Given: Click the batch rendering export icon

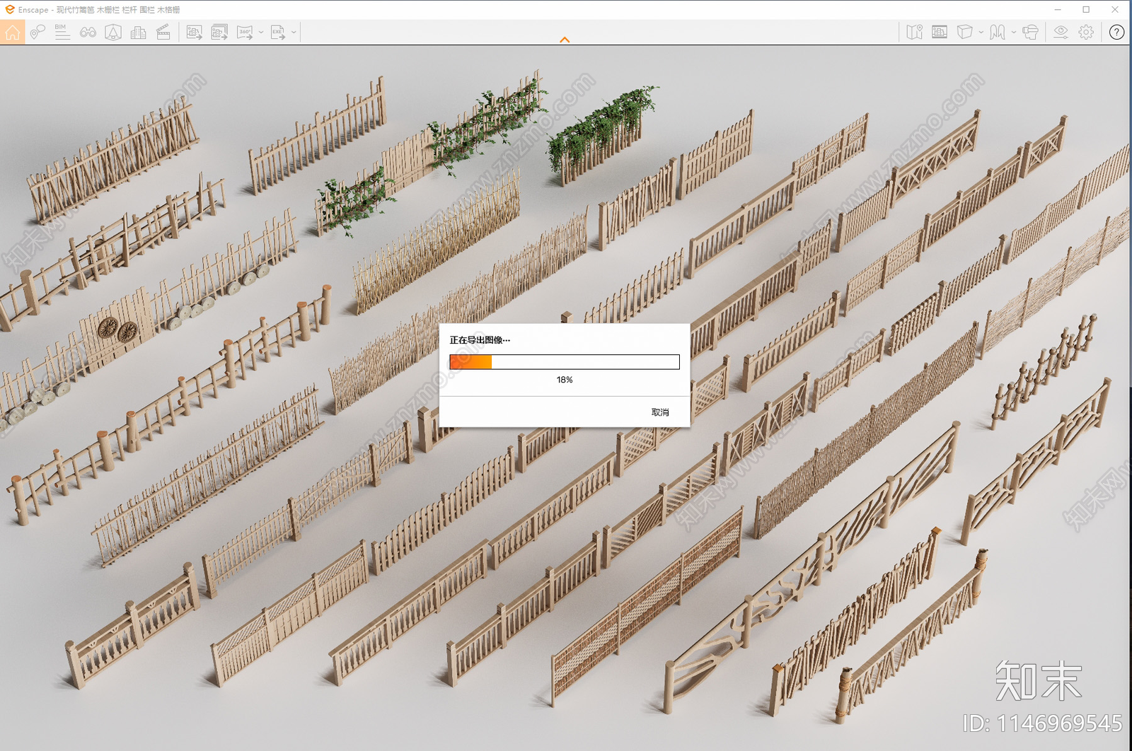Looking at the screenshot, I should tap(220, 32).
